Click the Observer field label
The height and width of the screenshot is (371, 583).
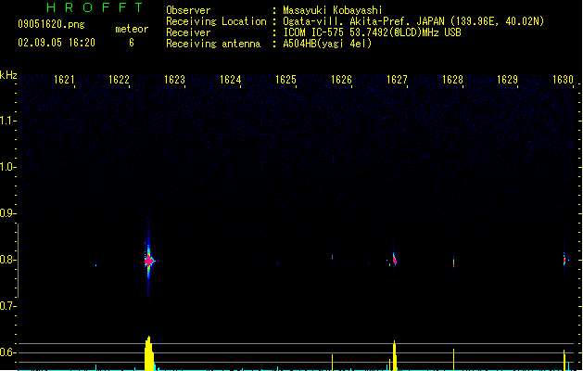point(188,10)
